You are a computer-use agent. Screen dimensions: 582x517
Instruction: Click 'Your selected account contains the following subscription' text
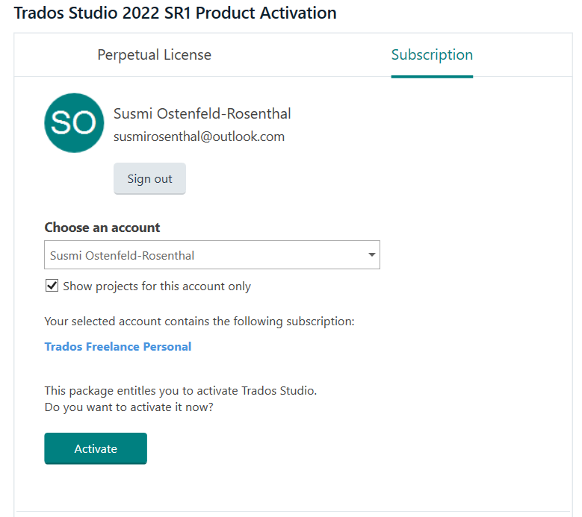tap(199, 322)
